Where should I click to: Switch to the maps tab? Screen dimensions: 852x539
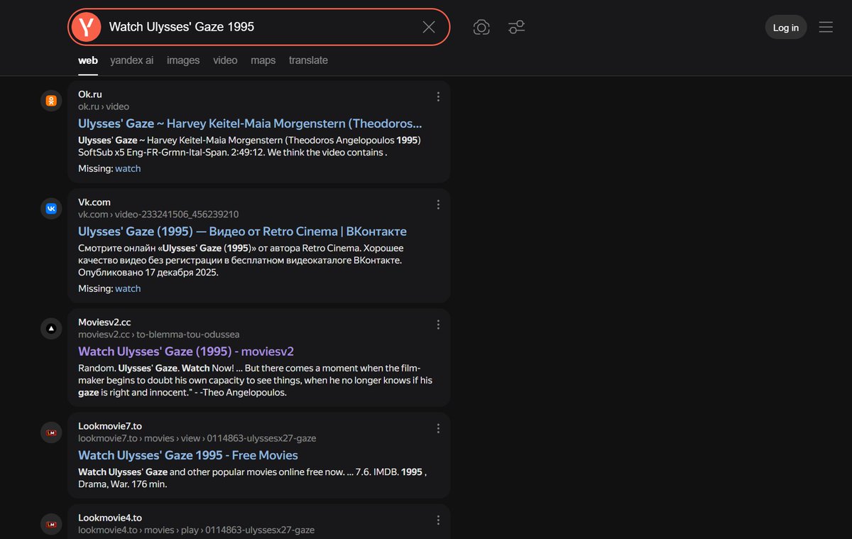point(263,60)
